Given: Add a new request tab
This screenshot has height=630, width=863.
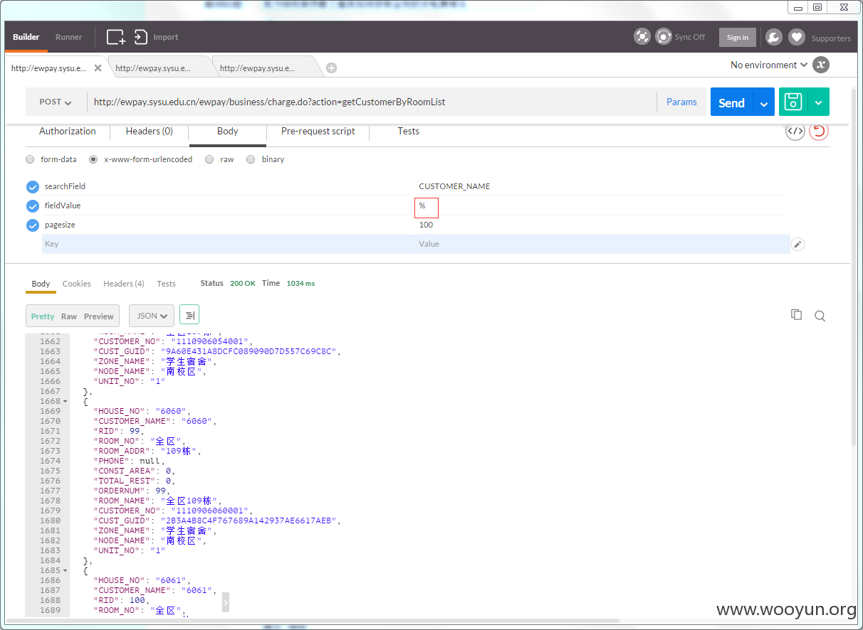Looking at the screenshot, I should pyautogui.click(x=331, y=68).
